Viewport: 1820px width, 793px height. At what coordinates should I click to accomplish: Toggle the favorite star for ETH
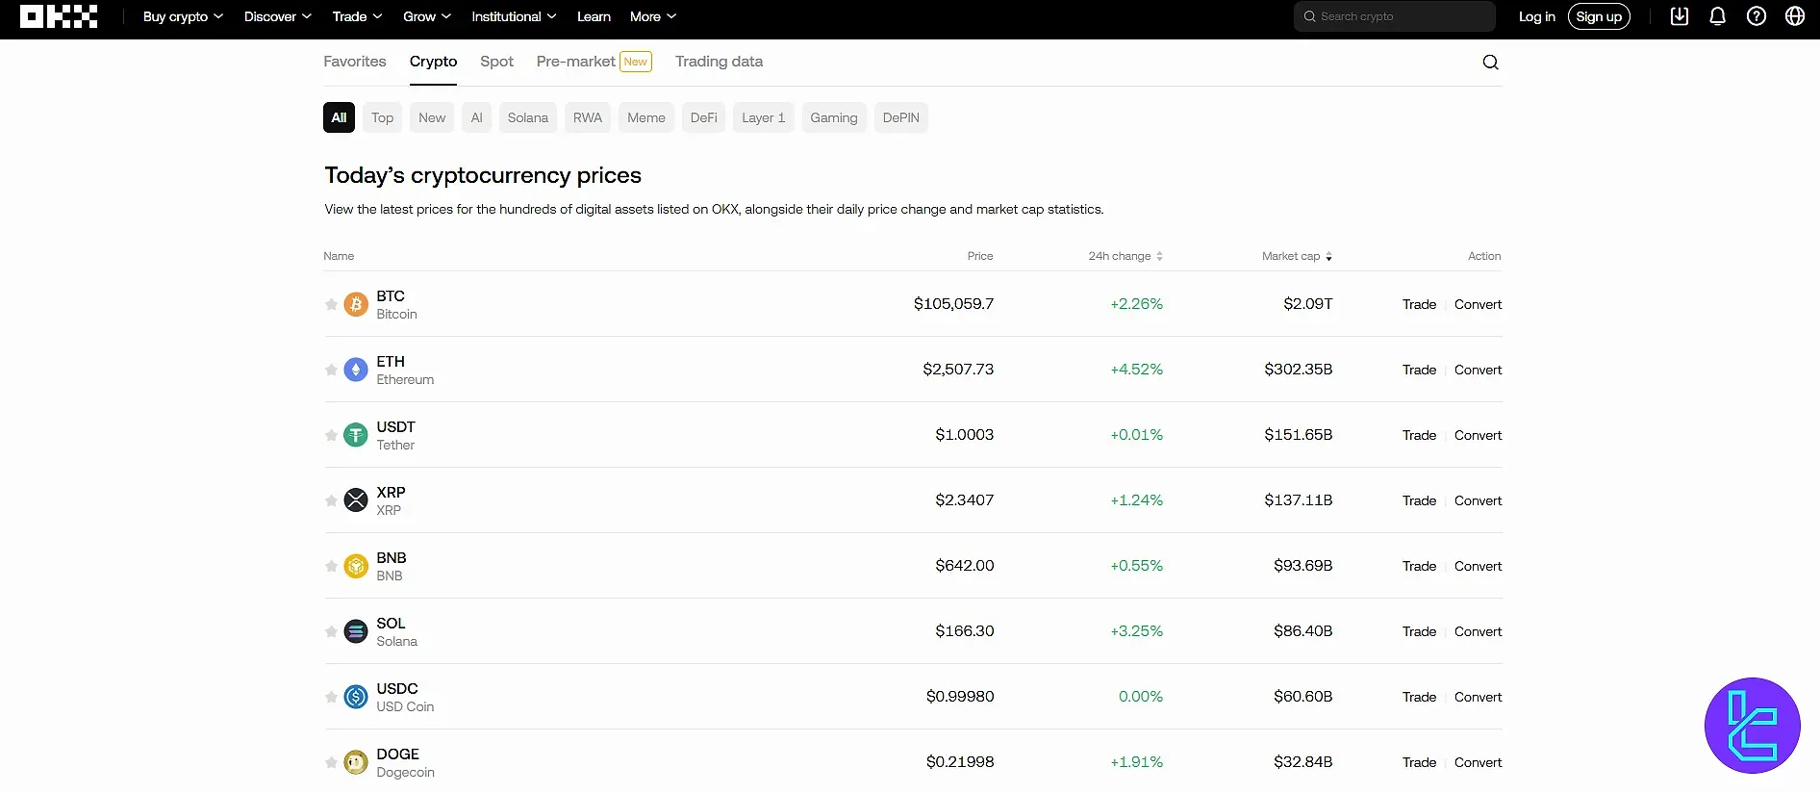tap(331, 371)
